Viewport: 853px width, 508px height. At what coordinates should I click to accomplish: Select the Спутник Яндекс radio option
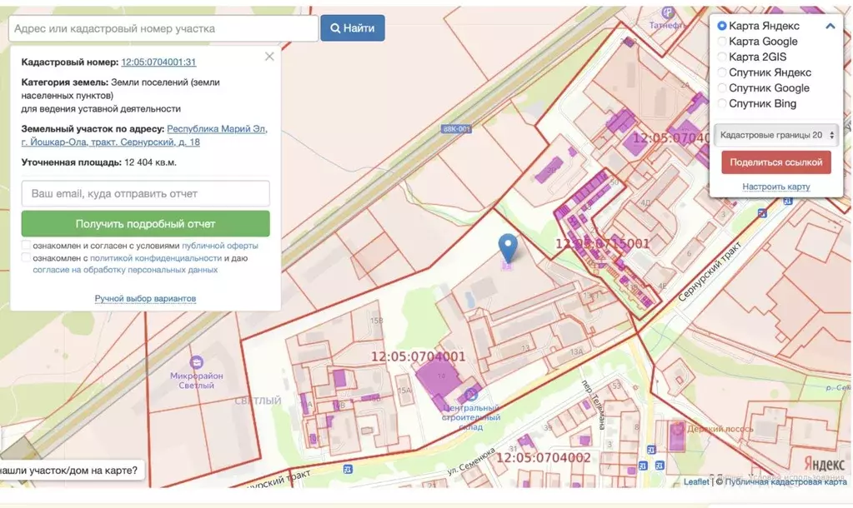722,72
